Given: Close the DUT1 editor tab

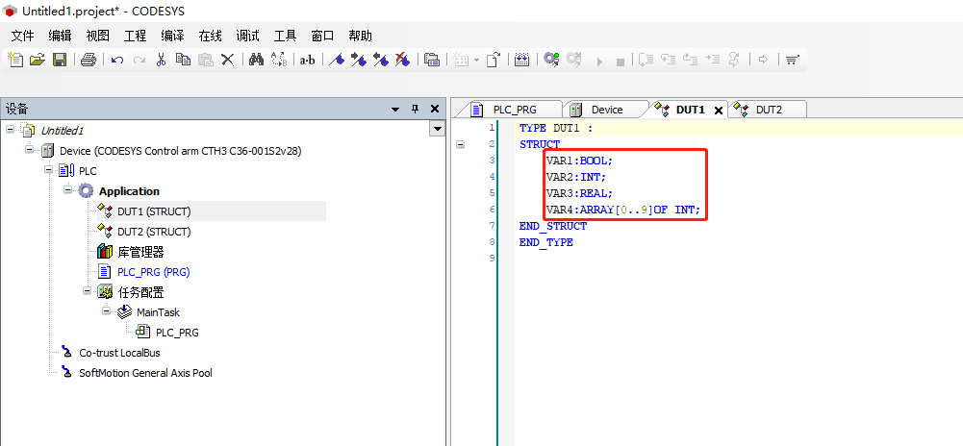Looking at the screenshot, I should [719, 111].
